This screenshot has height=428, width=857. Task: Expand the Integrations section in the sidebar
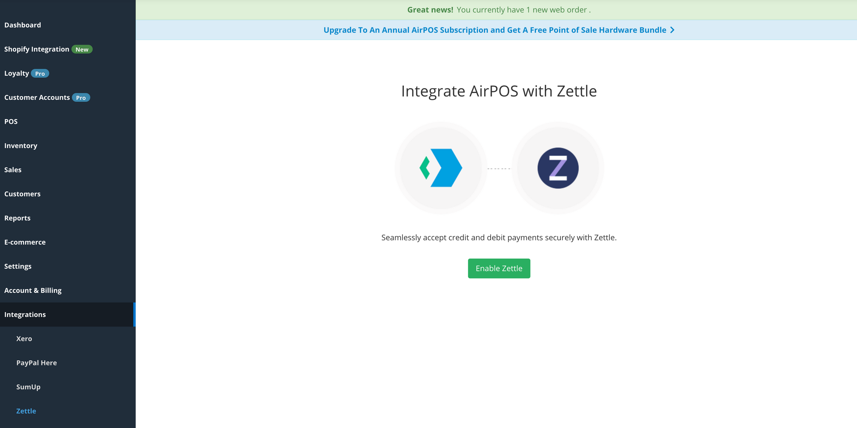pos(25,314)
